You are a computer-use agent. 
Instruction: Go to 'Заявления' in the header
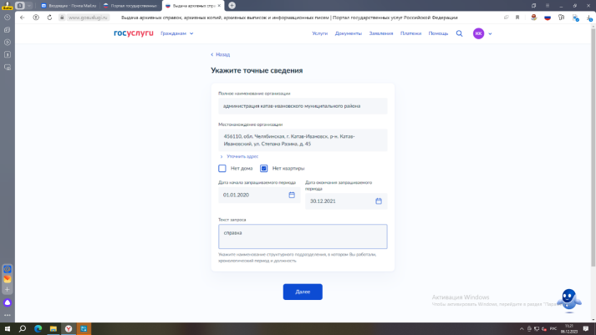[x=381, y=33]
